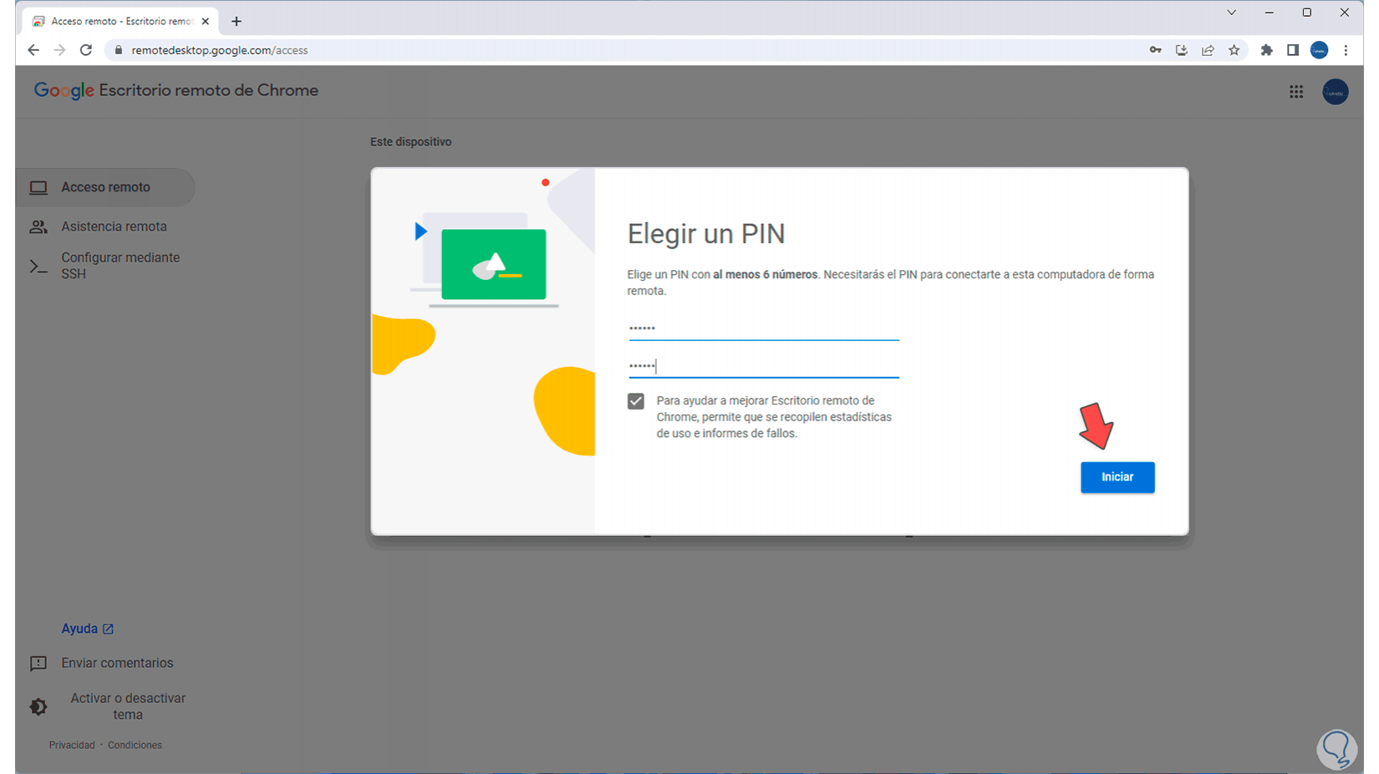Image resolution: width=1379 pixels, height=774 pixels.
Task: Share this page via share icon
Action: tap(1208, 50)
